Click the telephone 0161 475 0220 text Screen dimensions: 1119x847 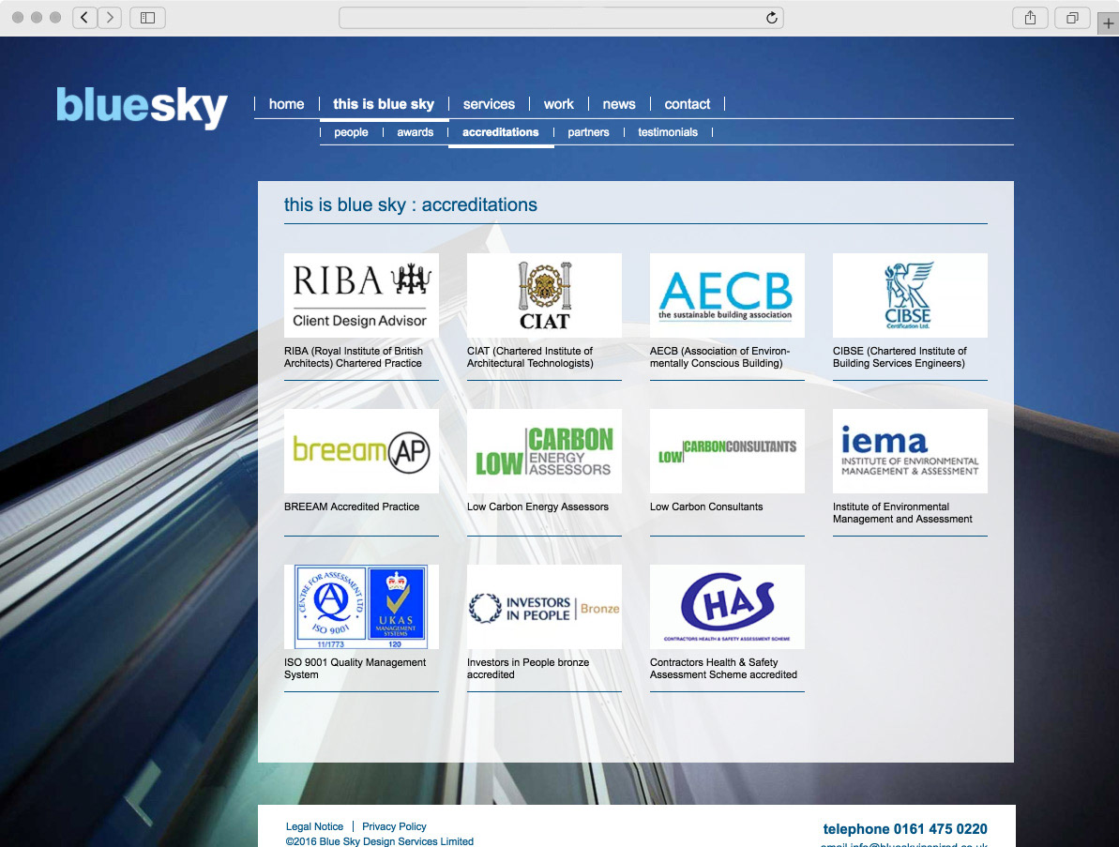[905, 829]
